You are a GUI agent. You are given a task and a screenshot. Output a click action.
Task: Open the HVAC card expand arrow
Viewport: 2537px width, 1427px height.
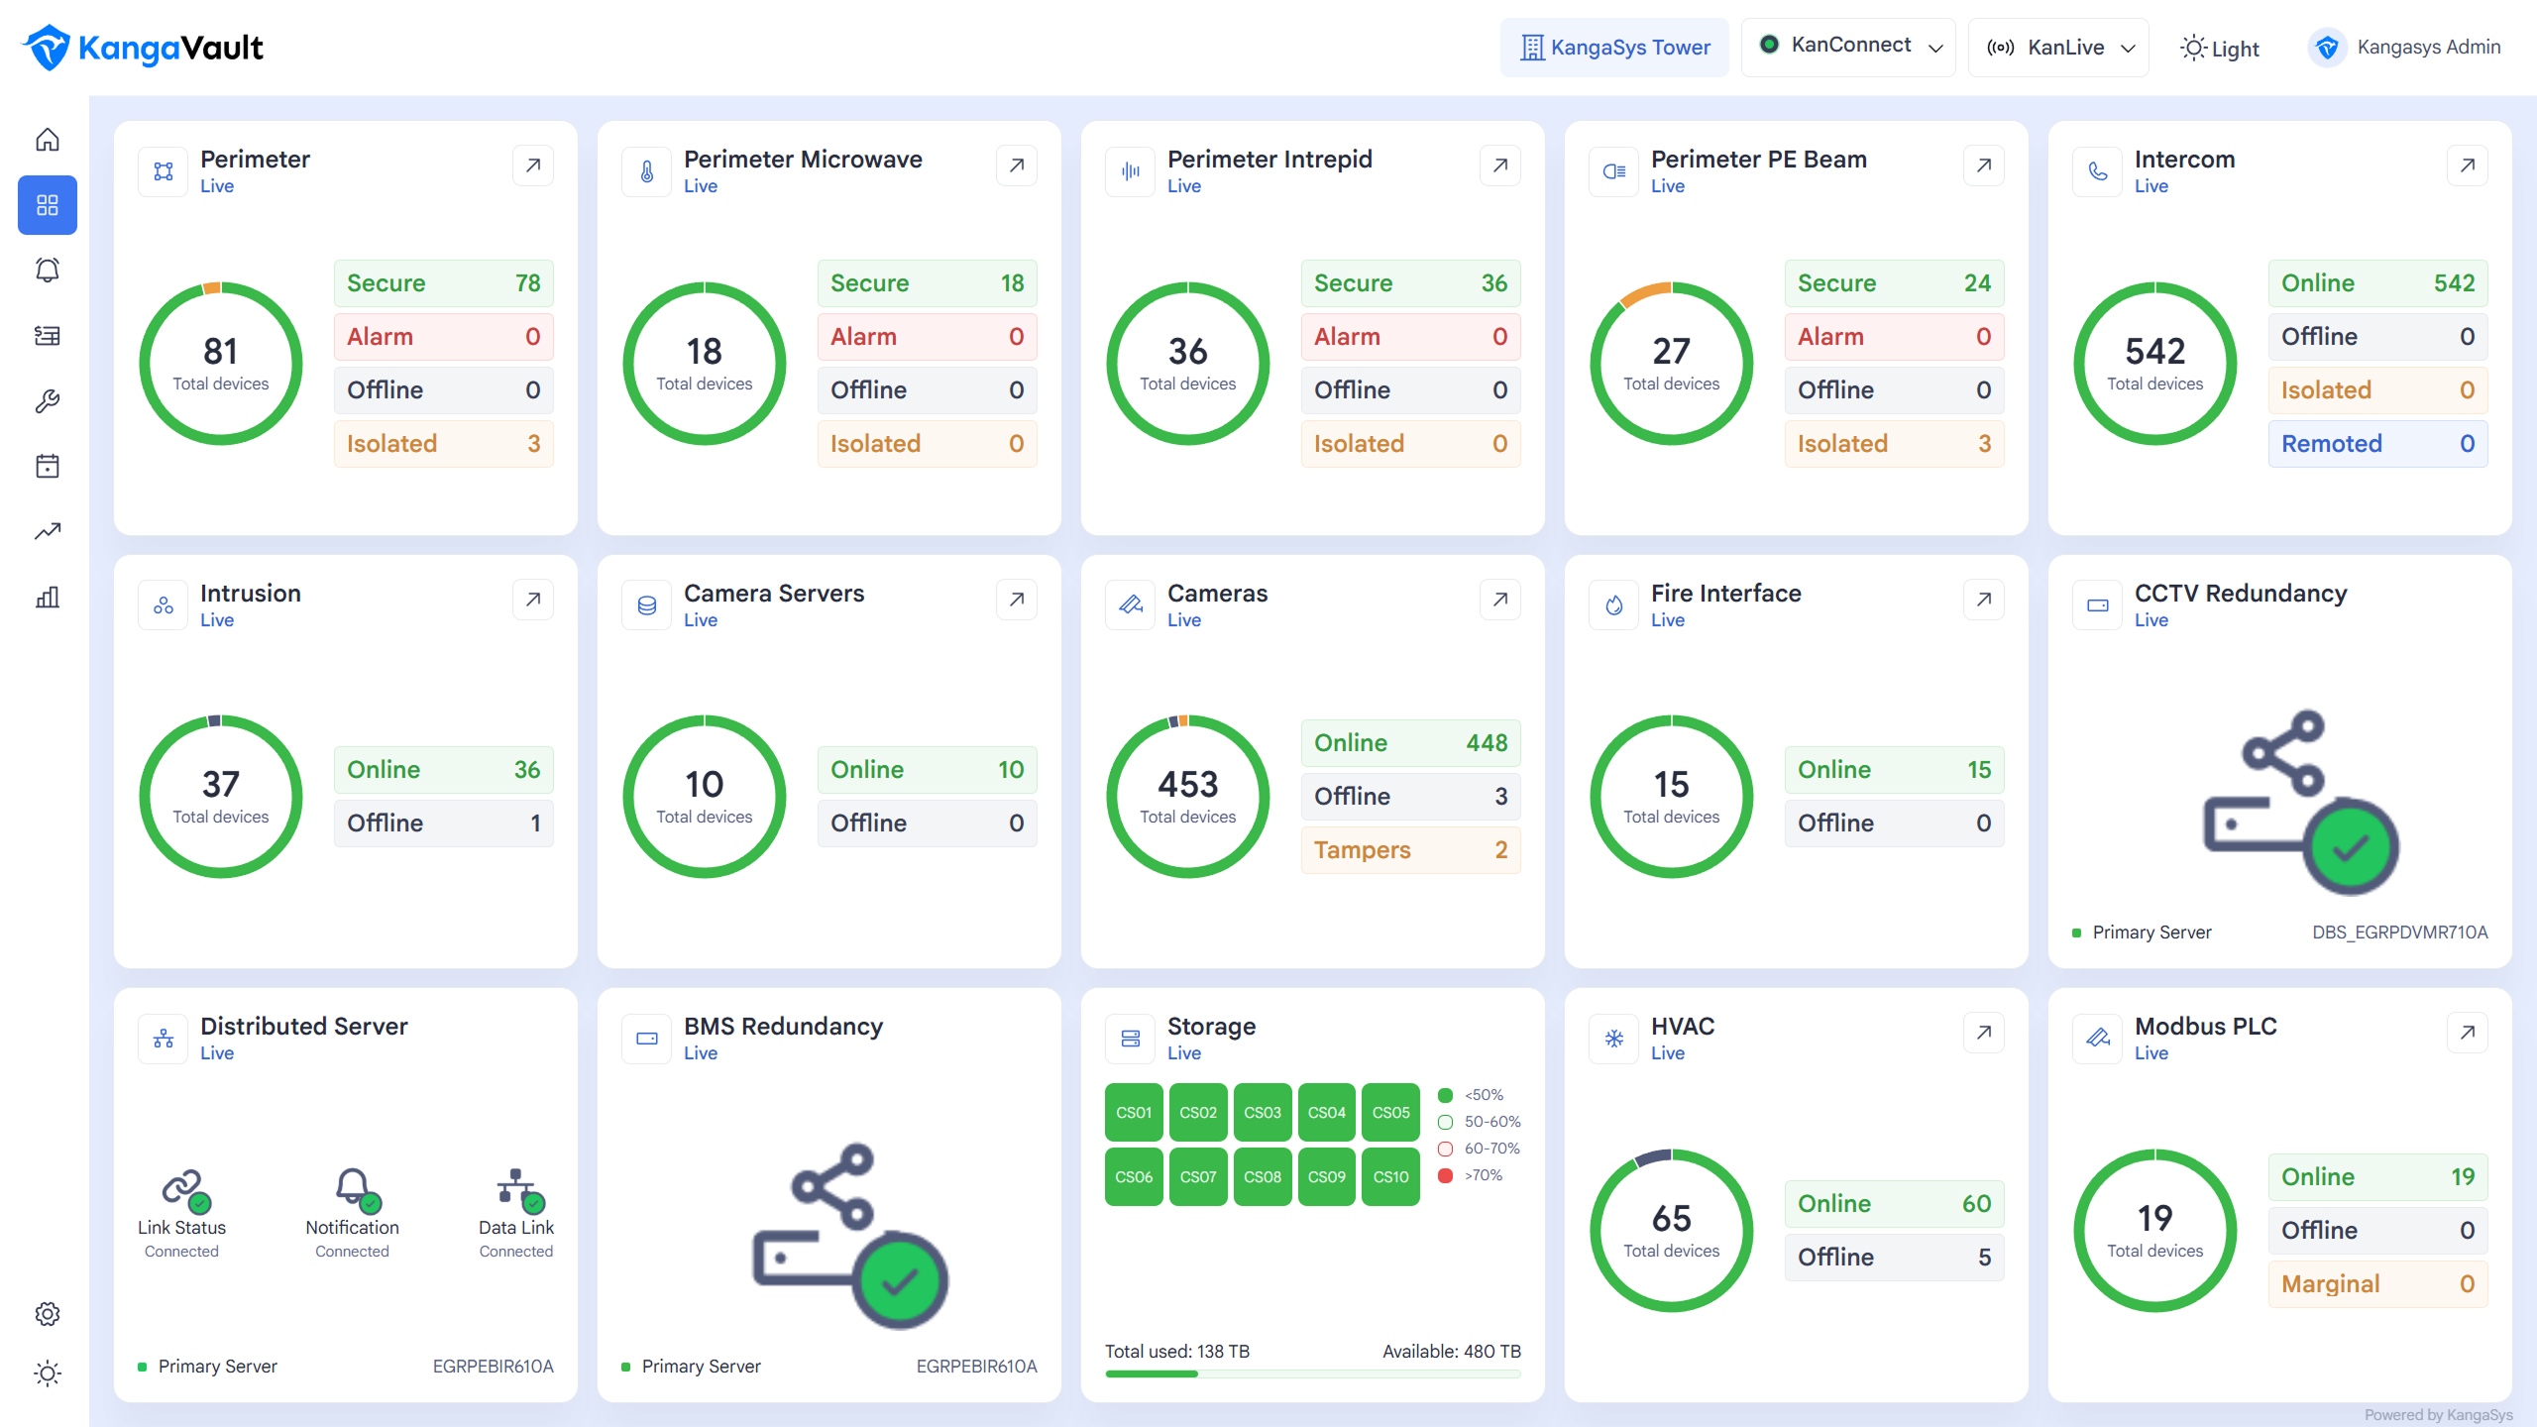click(x=1984, y=1033)
